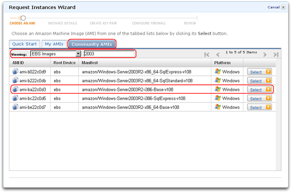Click Select for ami-be22c0d7
The width and height of the screenshot is (291, 192).
tap(260, 107)
